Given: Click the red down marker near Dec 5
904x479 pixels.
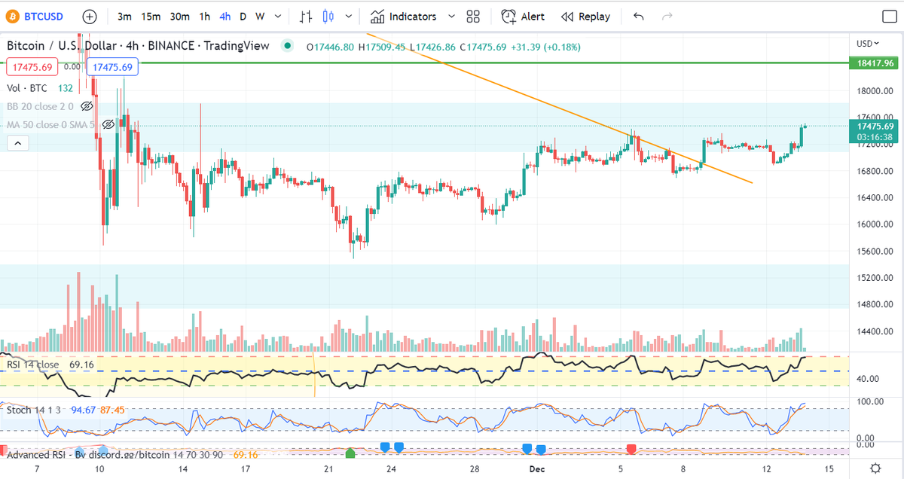Looking at the screenshot, I should [631, 449].
